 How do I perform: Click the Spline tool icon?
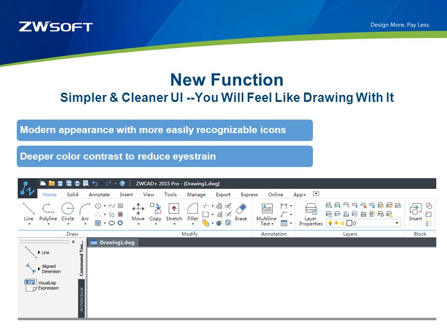coord(112,206)
